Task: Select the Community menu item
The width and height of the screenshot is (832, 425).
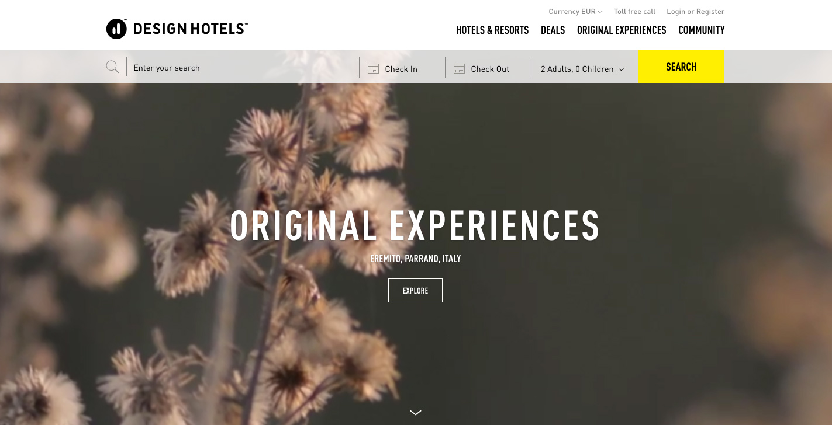Action: click(702, 30)
